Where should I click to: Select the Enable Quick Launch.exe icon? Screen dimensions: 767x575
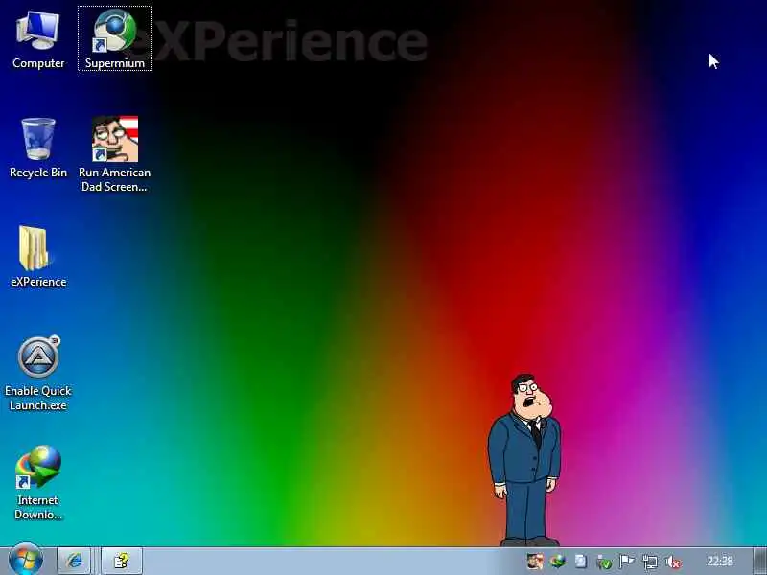click(x=38, y=374)
